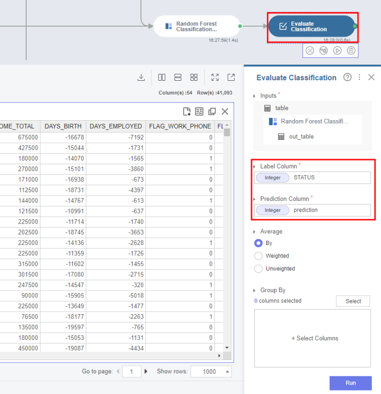Click the Go to page input field
Screen dimensions: 381x394
coord(132,372)
